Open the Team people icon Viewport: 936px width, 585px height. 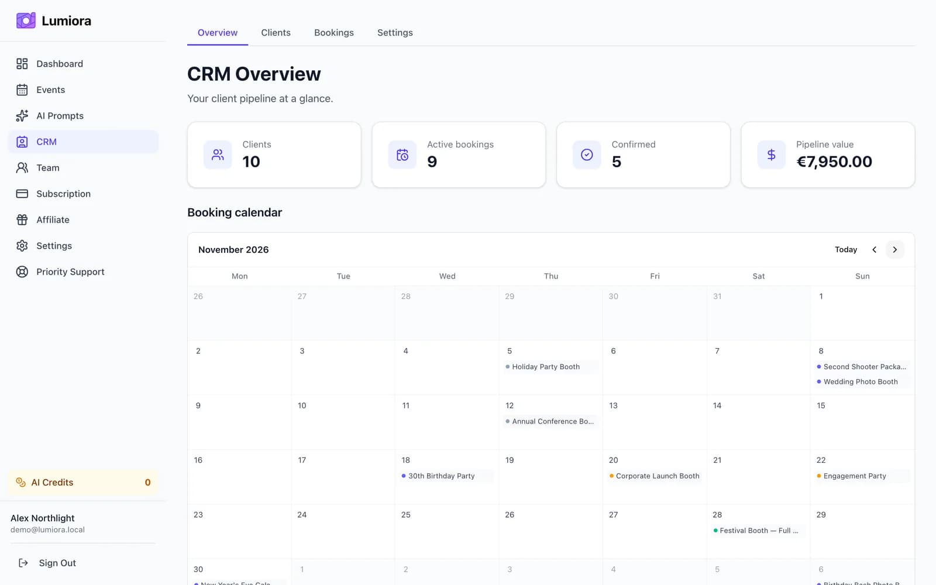(x=22, y=168)
